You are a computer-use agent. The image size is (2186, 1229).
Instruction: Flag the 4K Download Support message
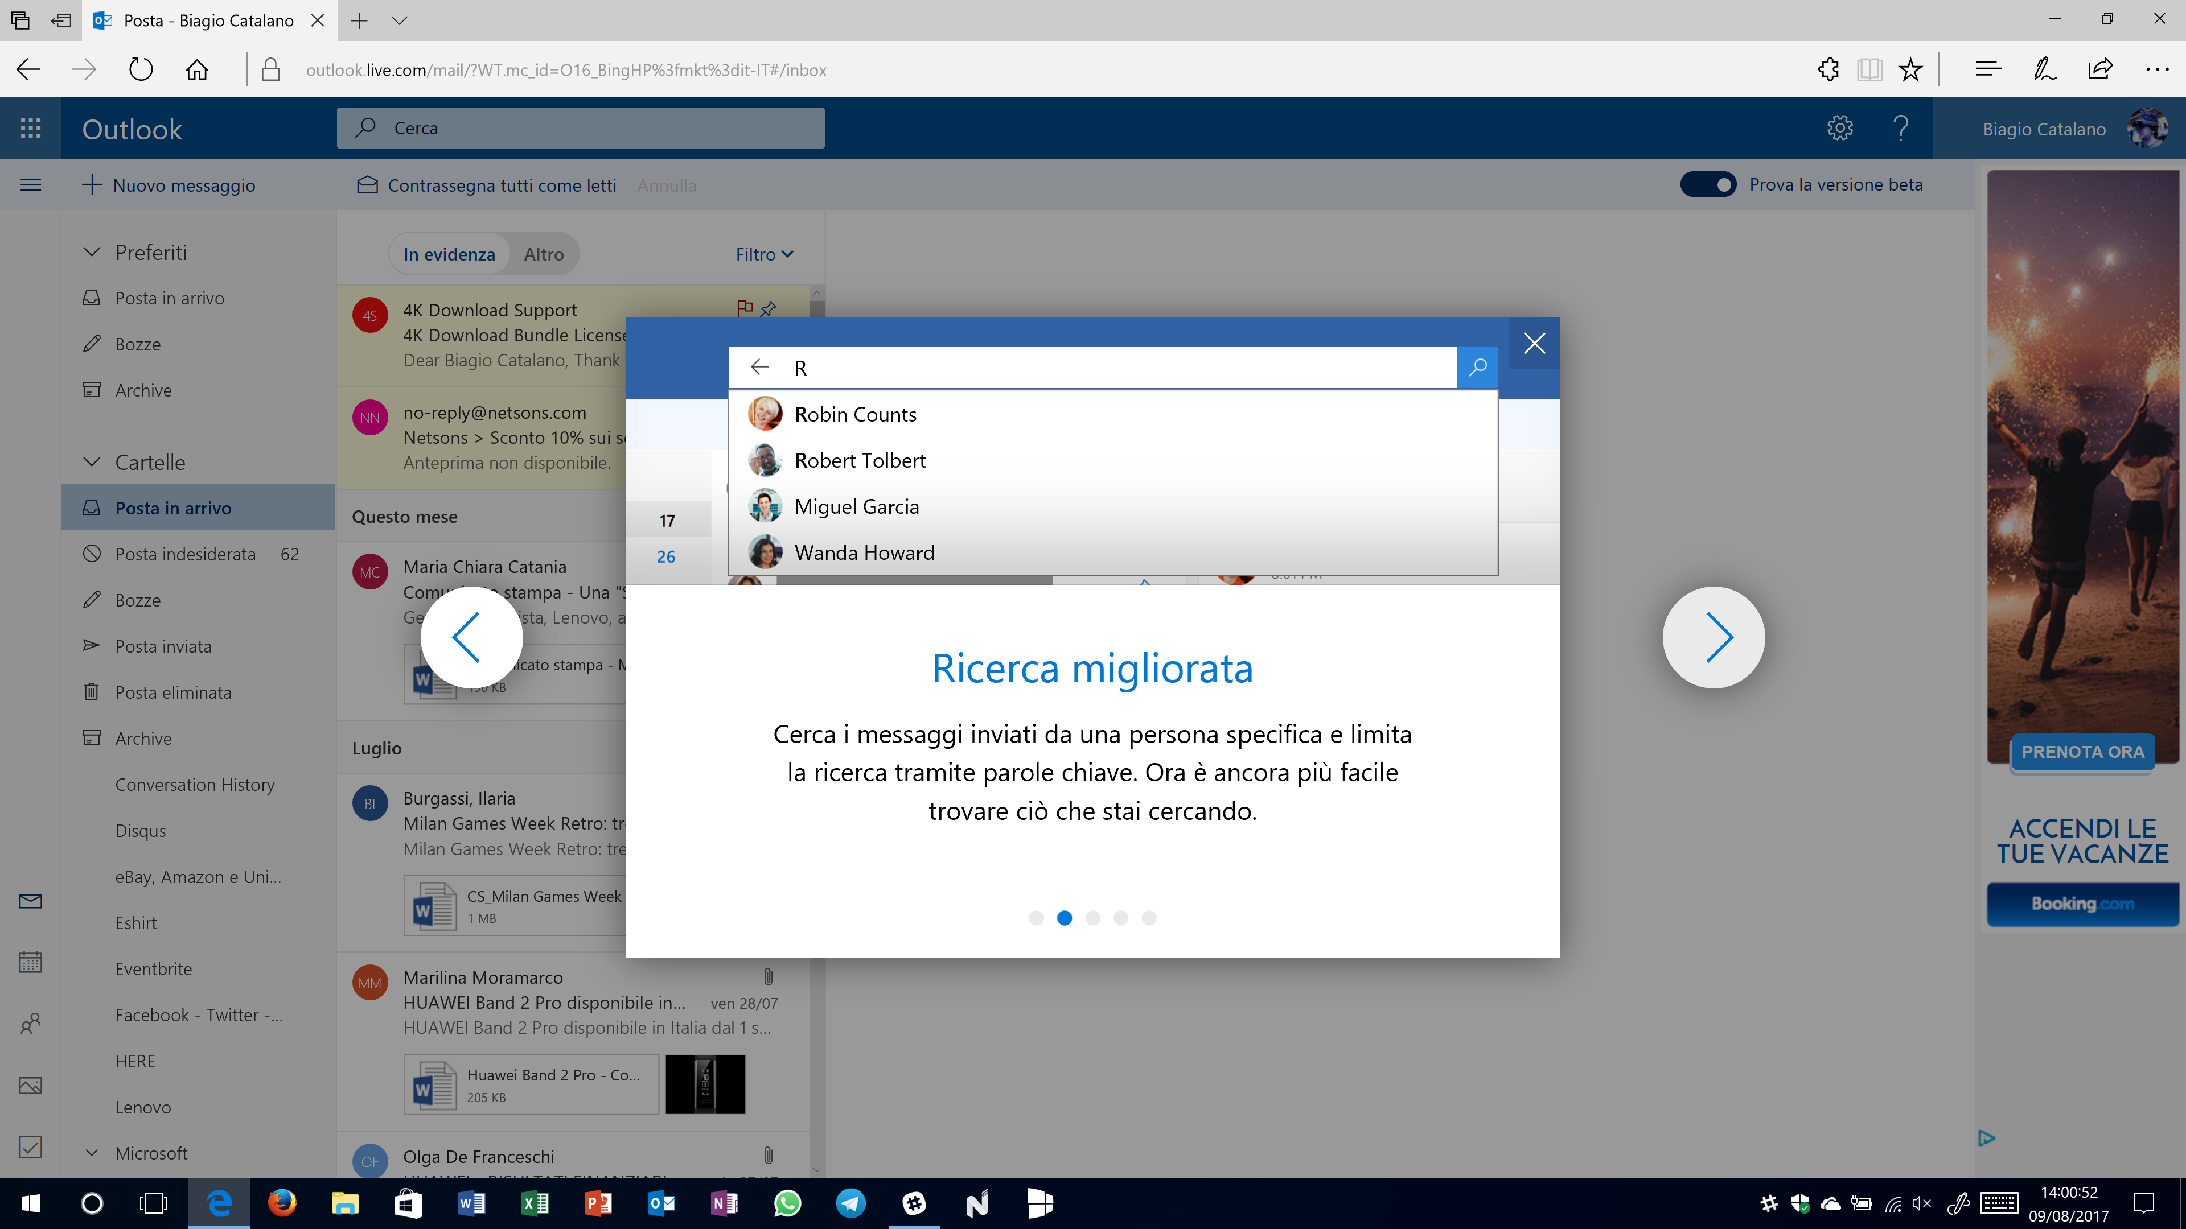pyautogui.click(x=745, y=308)
